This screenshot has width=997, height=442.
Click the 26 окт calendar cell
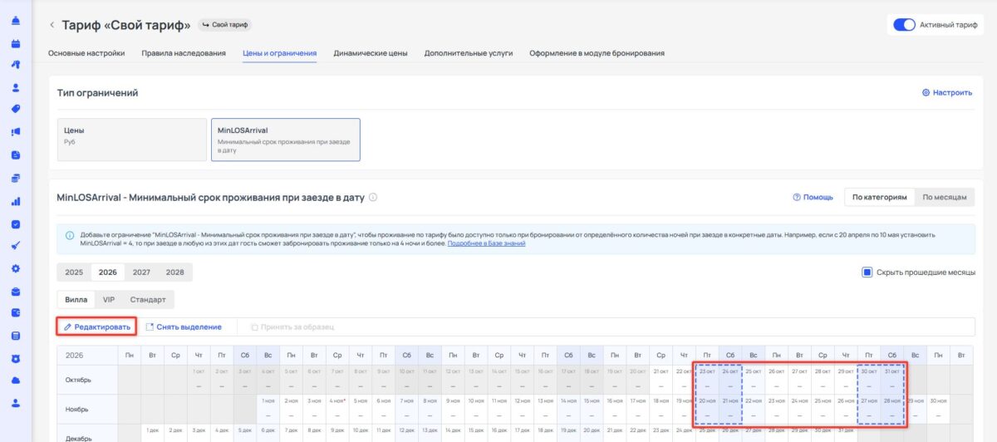[x=777, y=380]
